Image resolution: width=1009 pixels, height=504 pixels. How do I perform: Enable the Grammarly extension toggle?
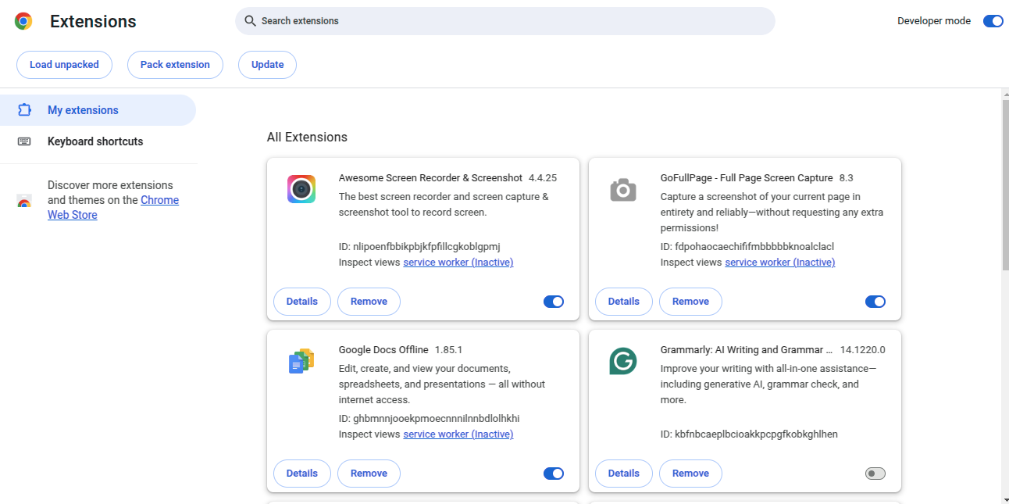click(x=875, y=474)
